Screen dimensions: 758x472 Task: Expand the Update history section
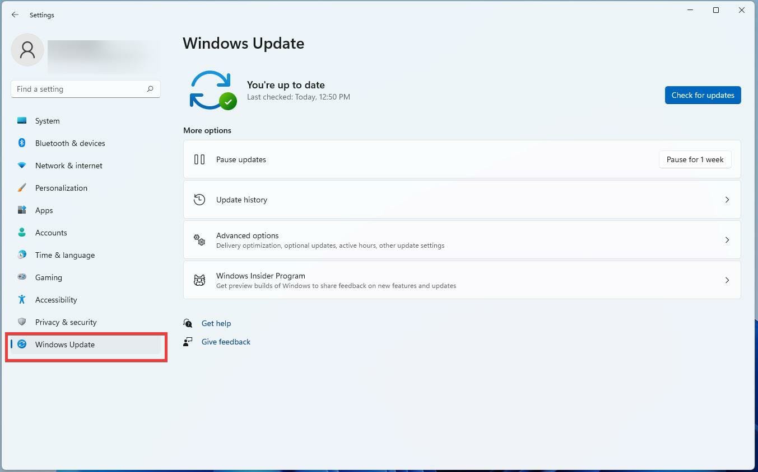coord(462,199)
